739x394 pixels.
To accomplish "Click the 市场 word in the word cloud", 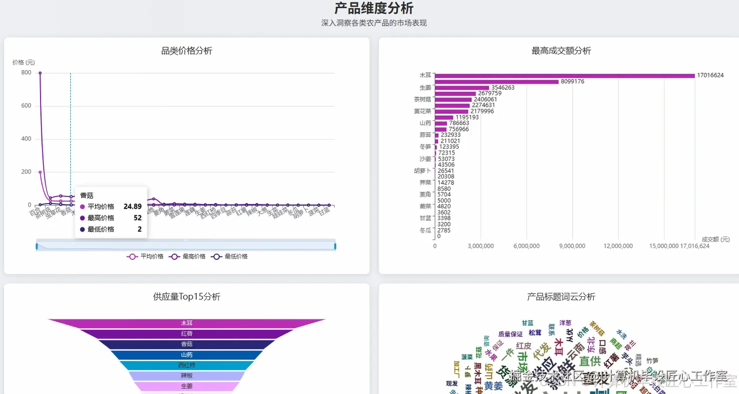I will (x=522, y=362).
